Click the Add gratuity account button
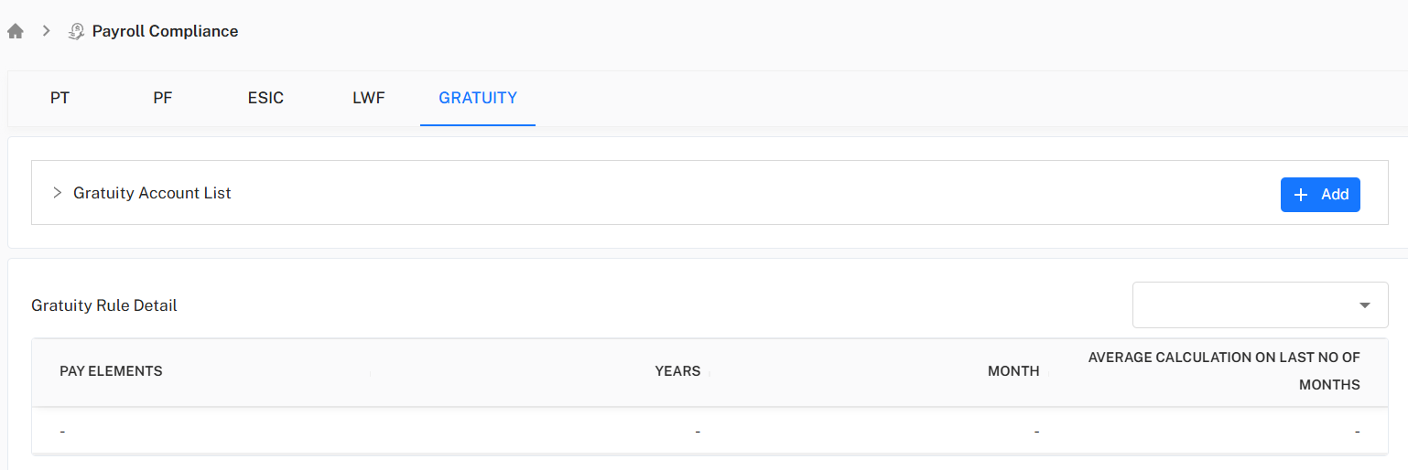This screenshot has height=470, width=1408. point(1319,195)
